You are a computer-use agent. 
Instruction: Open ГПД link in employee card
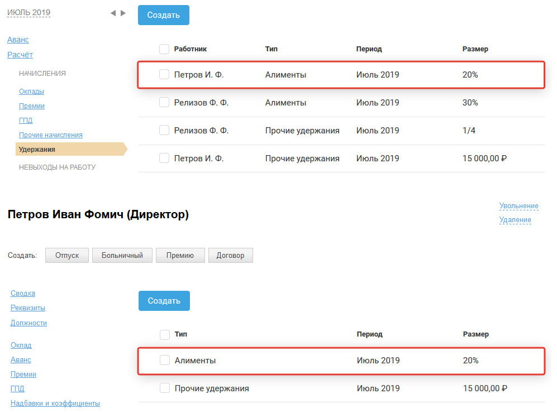[x=17, y=389]
